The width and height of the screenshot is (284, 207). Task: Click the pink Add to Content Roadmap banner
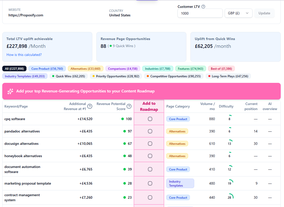pos(141,91)
